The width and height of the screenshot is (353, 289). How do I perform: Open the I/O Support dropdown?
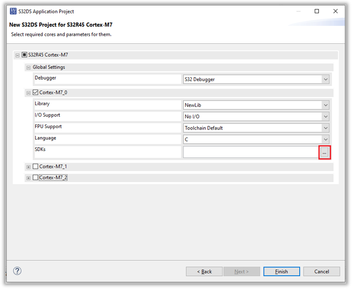pyautogui.click(x=257, y=117)
